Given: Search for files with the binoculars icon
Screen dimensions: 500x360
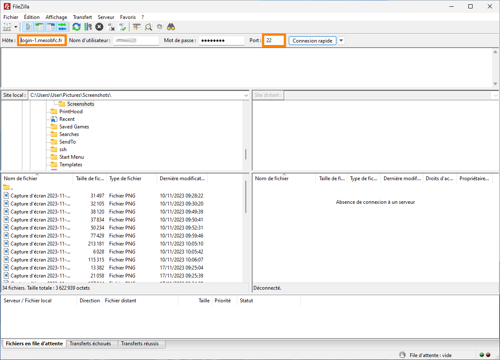Looking at the screenshot, I should pyautogui.click(x=170, y=27).
